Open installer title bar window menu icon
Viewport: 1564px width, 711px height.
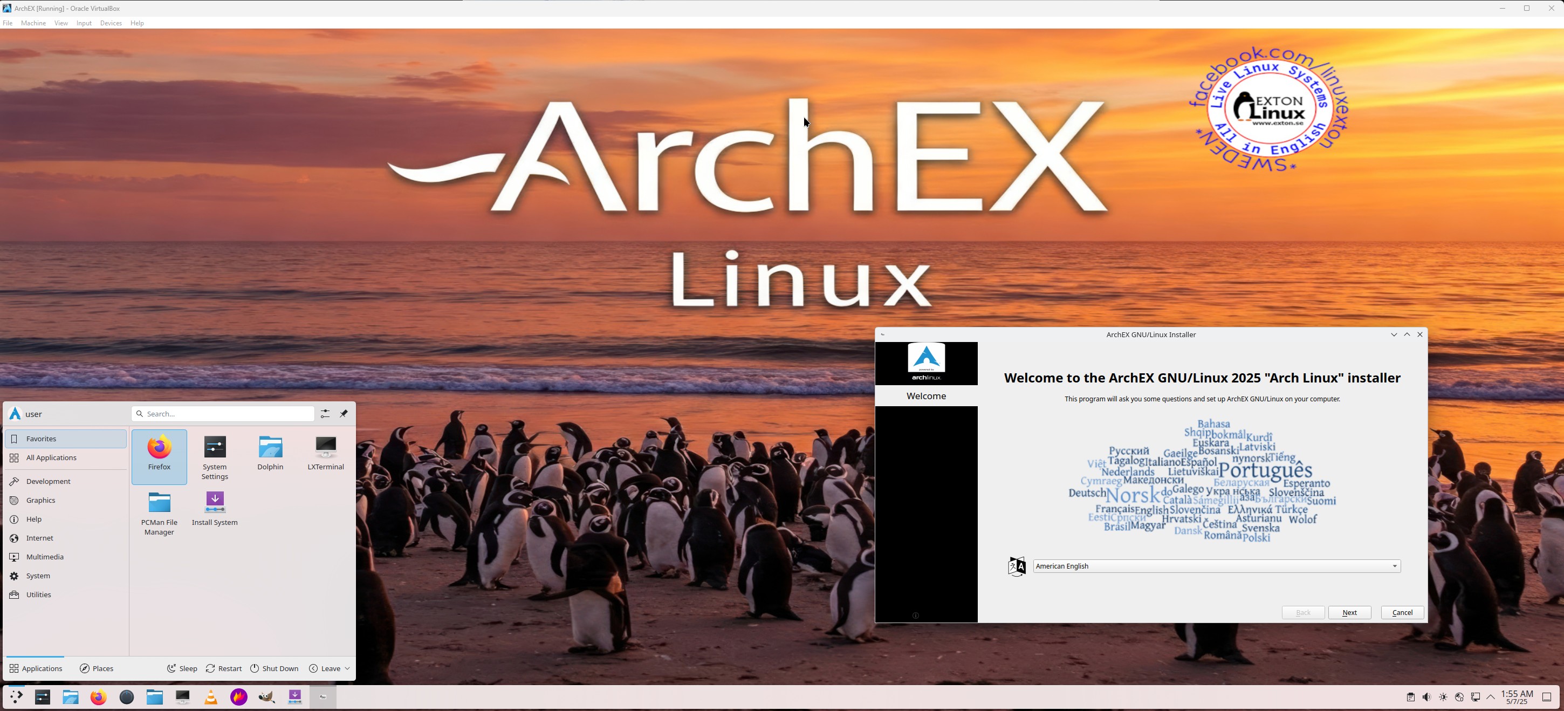tap(883, 334)
